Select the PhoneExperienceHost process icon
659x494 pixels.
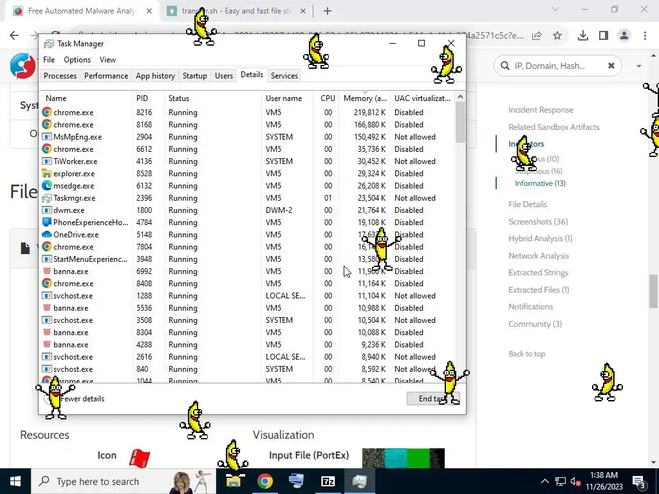(x=46, y=222)
